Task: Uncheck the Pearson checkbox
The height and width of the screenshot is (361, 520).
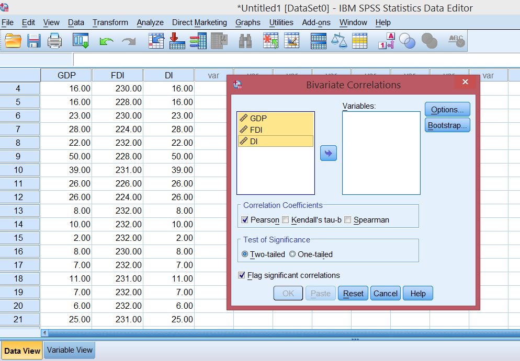Action: coord(245,219)
